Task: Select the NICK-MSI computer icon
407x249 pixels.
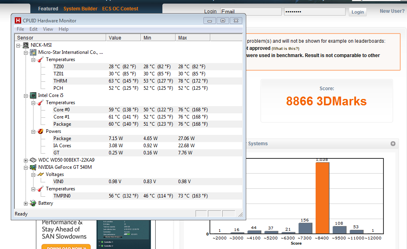Action: click(x=26, y=45)
